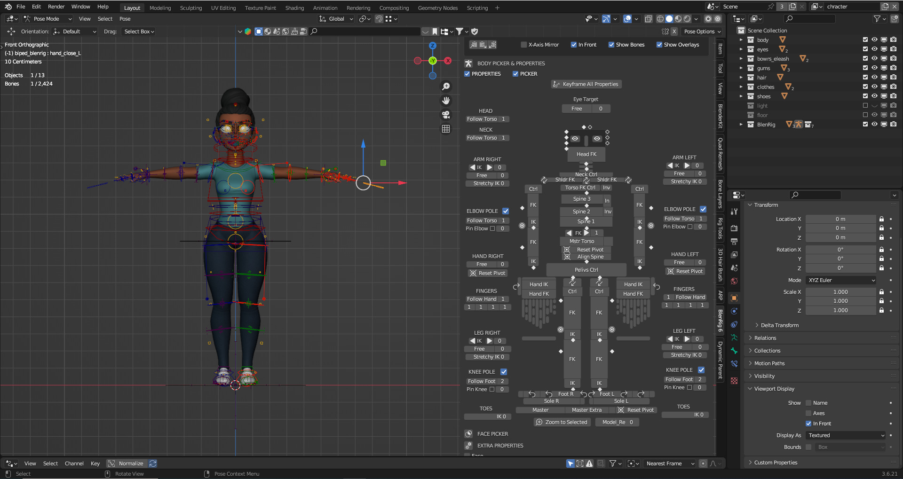Switch to the Sculpting workspace tab
Screen dimensions: 903x479
coord(191,8)
